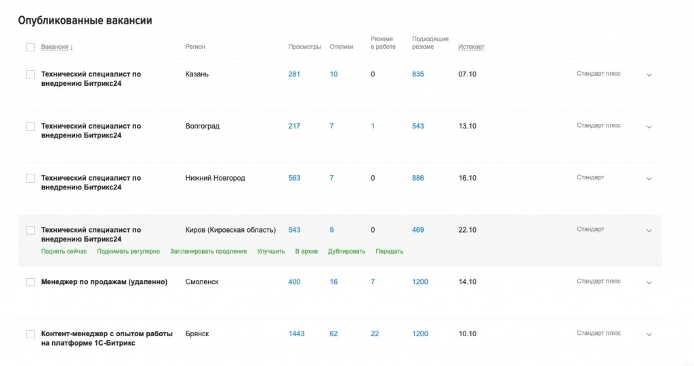The width and height of the screenshot is (694, 366).
Task: Sort the list by the Вакансия column
Action: point(57,47)
